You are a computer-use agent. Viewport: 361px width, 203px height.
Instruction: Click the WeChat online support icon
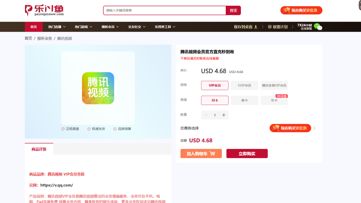(318, 27)
